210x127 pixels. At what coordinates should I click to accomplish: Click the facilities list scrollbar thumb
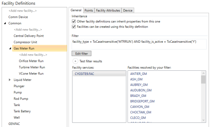click(x=203, y=79)
